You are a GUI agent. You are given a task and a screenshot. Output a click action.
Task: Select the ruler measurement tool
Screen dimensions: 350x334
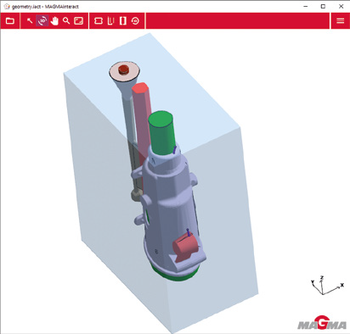coord(110,21)
